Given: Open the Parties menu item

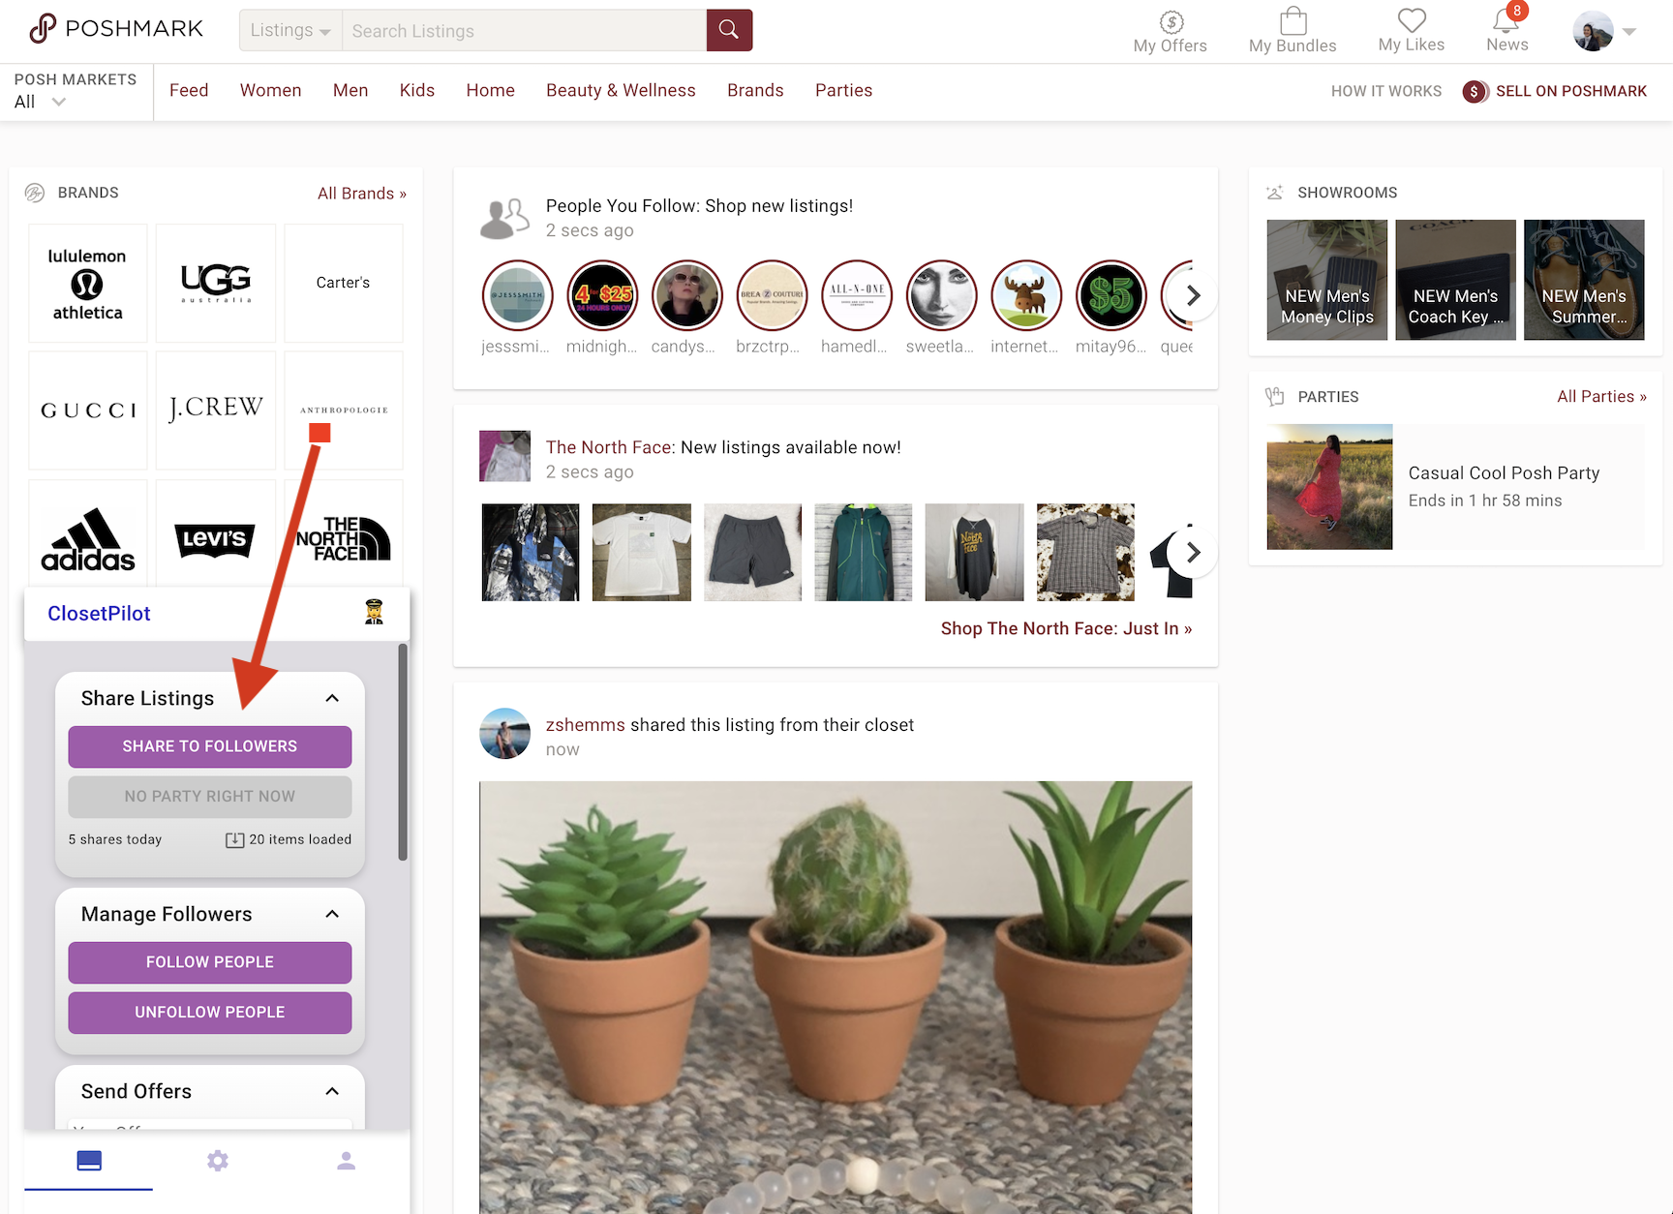Looking at the screenshot, I should [x=843, y=90].
